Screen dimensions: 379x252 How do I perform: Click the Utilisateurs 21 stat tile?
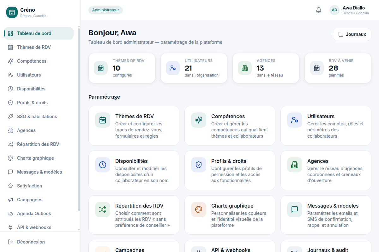coord(194,68)
